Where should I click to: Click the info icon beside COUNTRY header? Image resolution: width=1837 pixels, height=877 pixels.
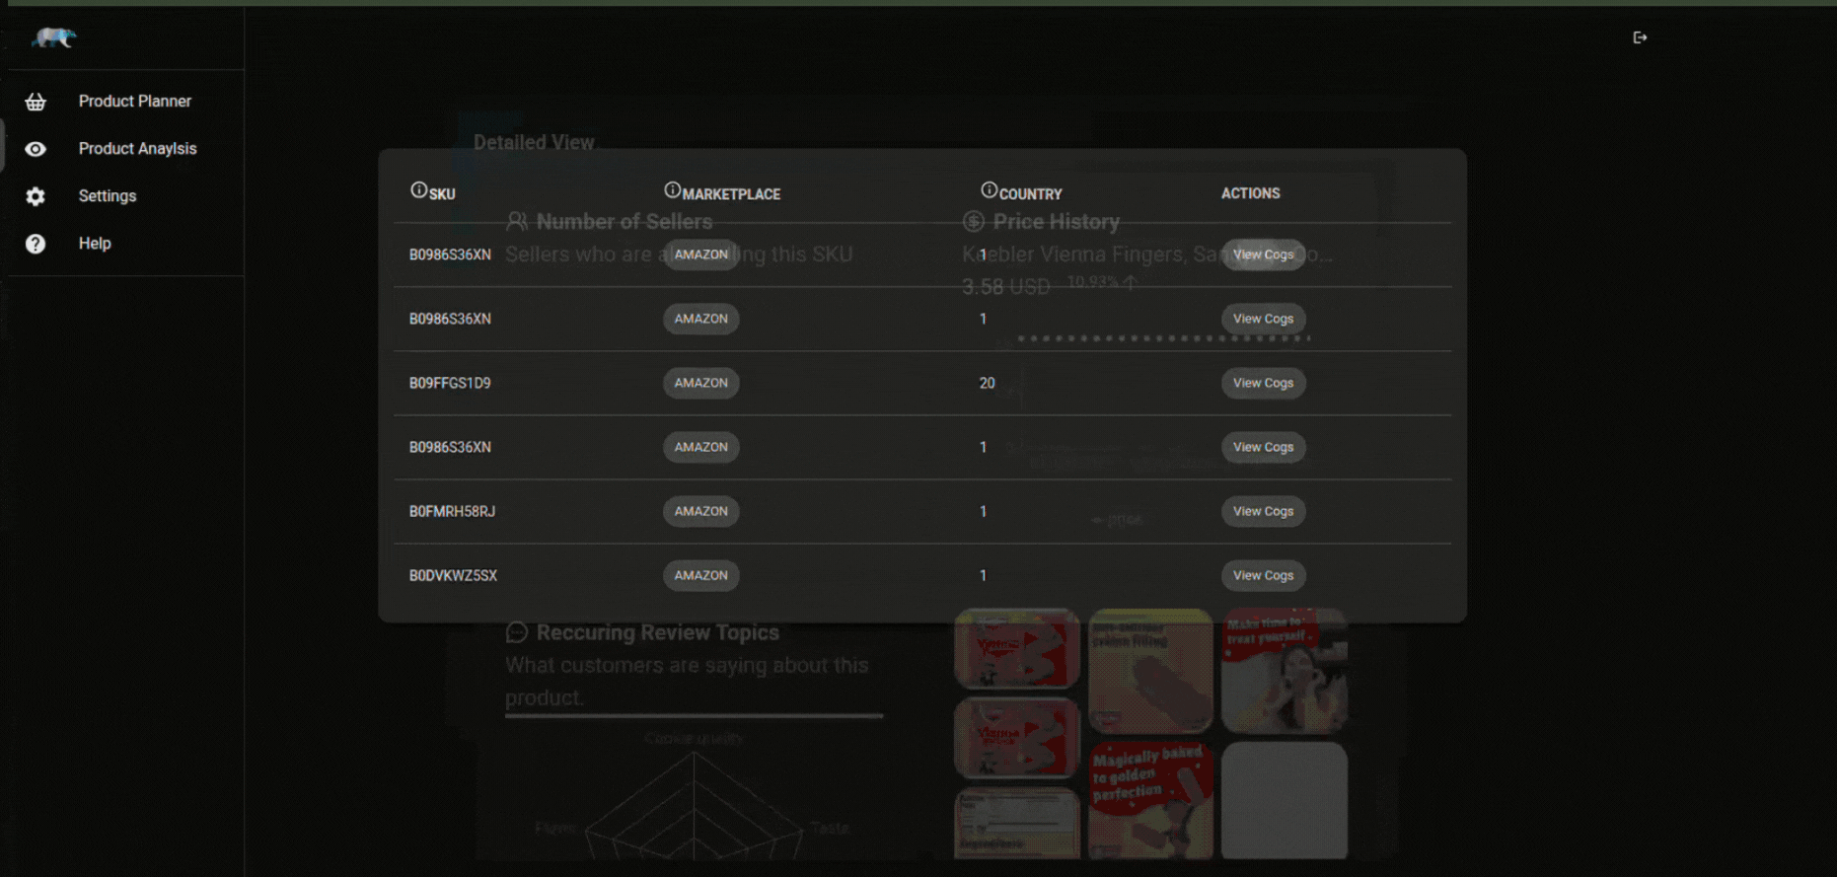[x=989, y=190]
